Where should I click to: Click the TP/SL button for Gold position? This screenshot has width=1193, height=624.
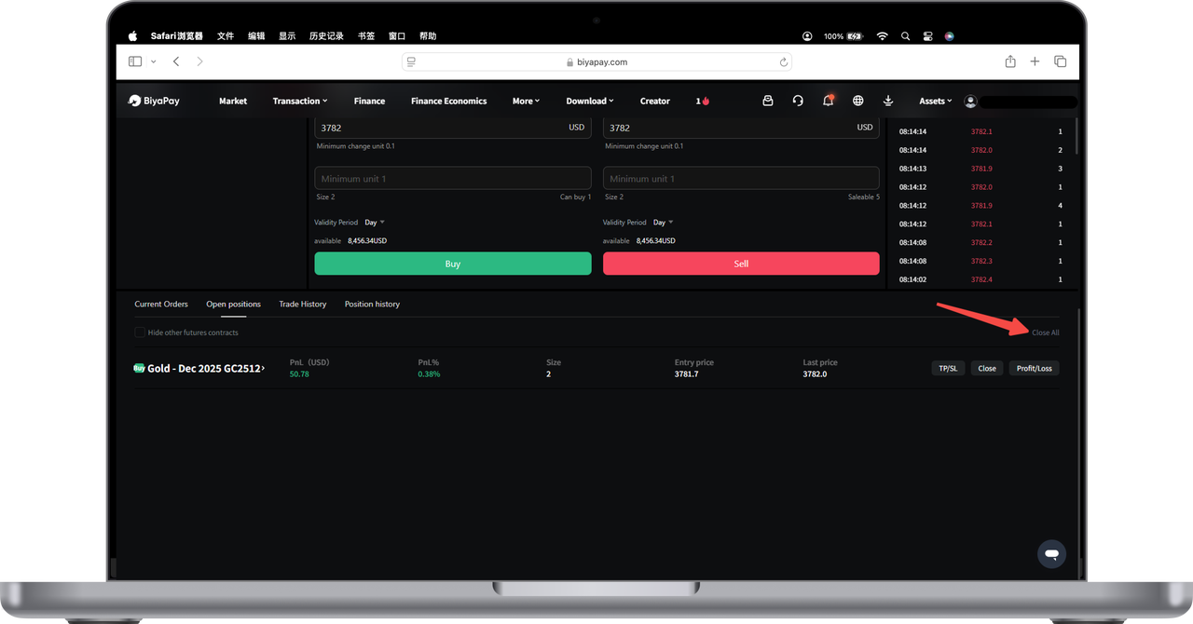(948, 368)
